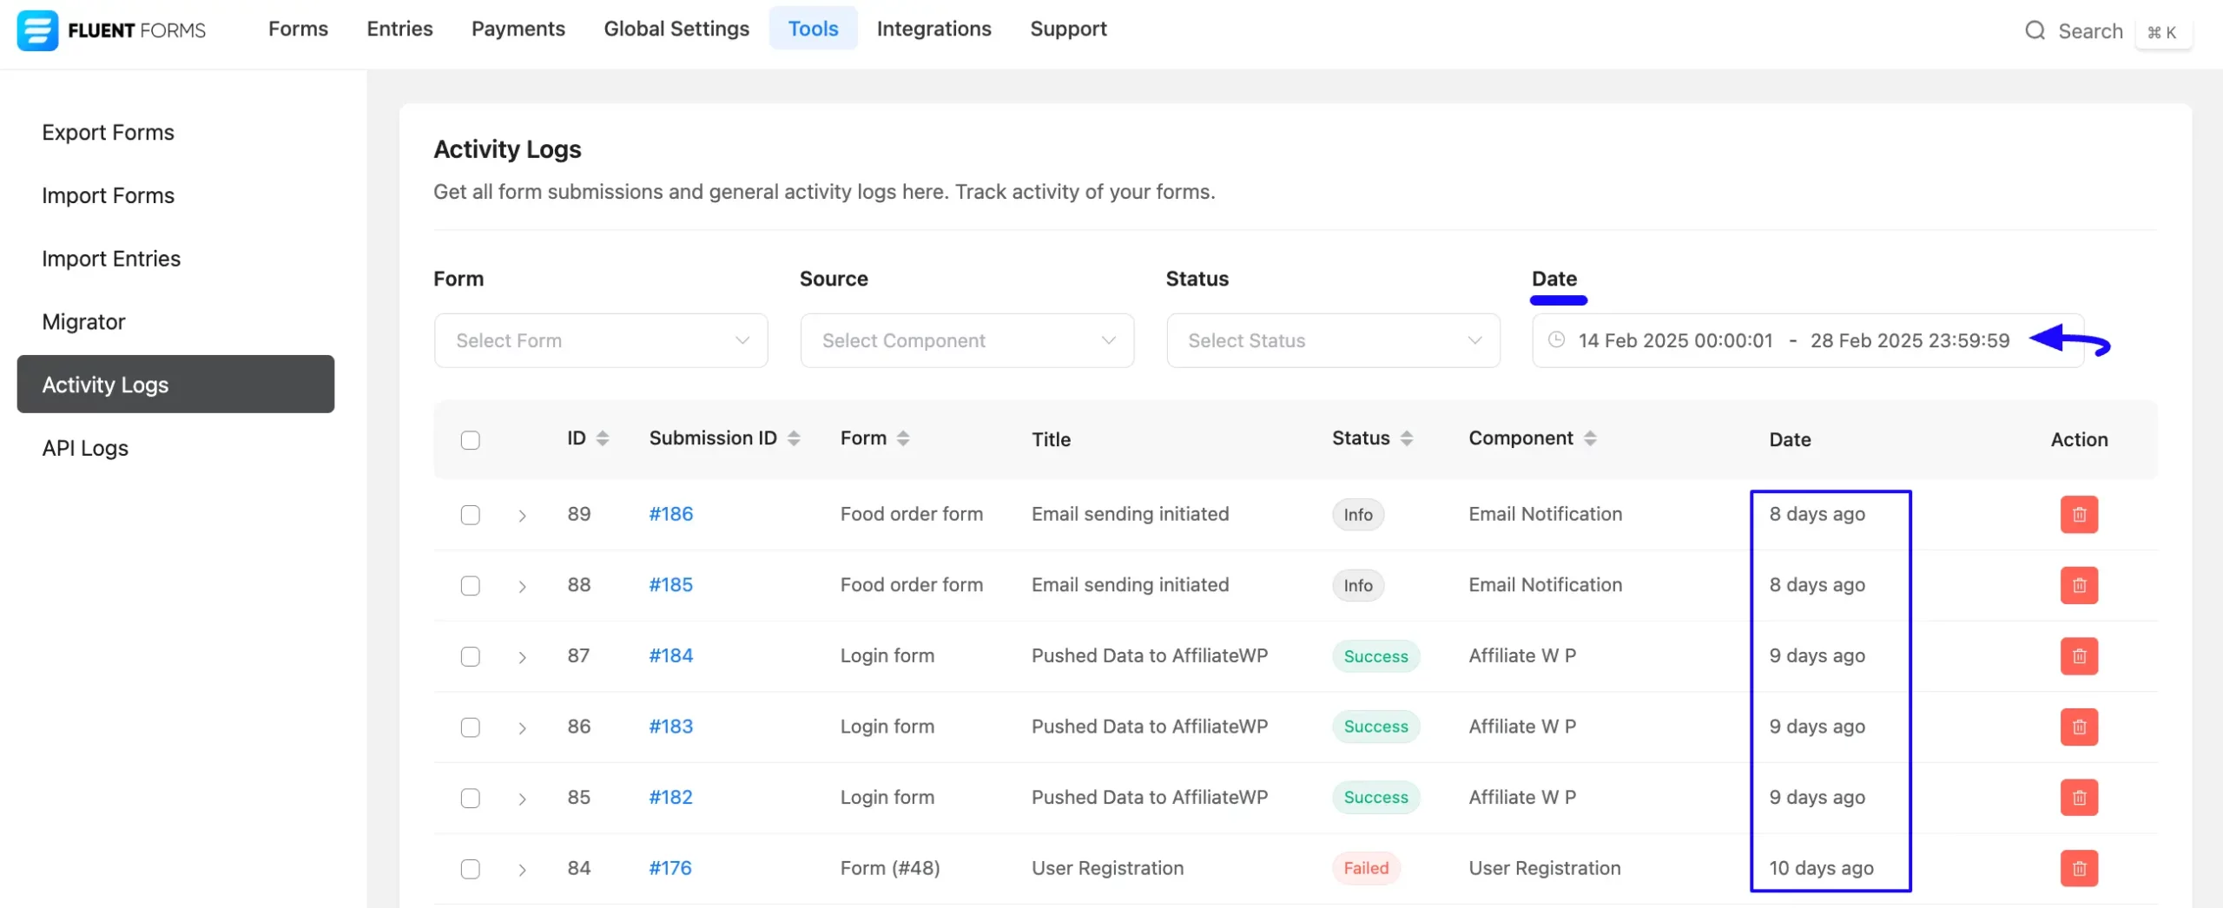Expand details of log row 86
Screen dimensions: 2223x908
pyautogui.click(x=522, y=728)
